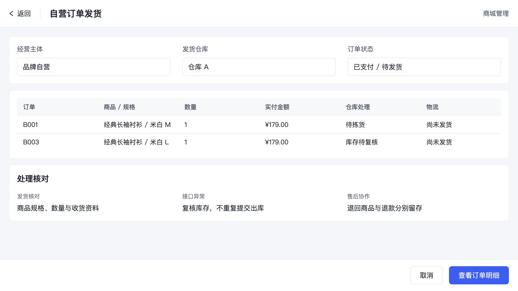Open the 商城管理 link
The image size is (518, 291).
(x=496, y=14)
